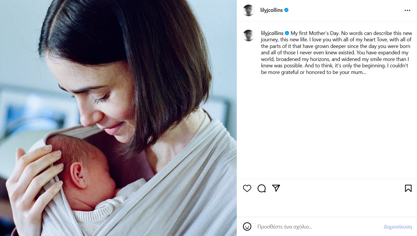417x236 pixels.
Task: Share post using the paper plane icon
Action: click(276, 188)
